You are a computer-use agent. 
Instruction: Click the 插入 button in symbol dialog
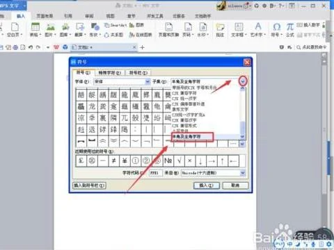[x=207, y=185]
